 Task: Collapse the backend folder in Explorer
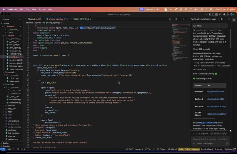coord(11,26)
